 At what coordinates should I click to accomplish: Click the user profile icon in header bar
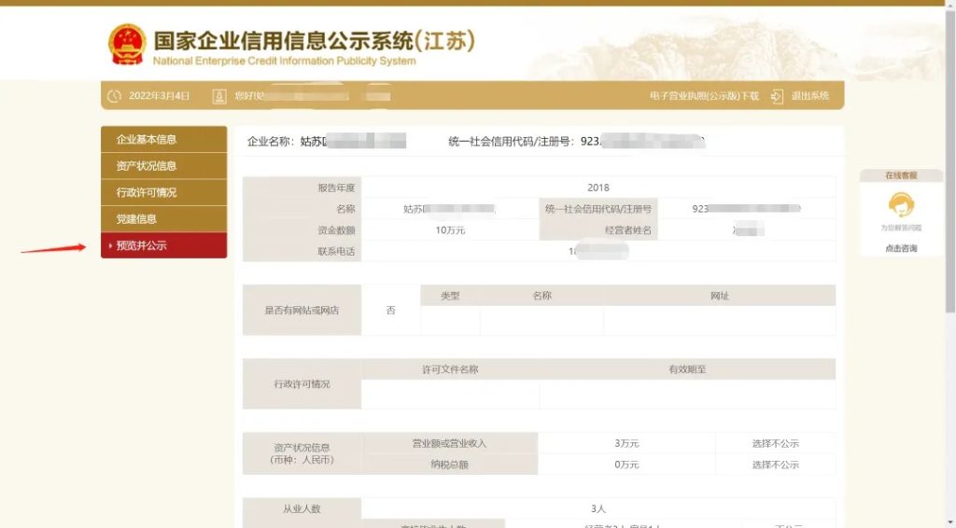219,96
